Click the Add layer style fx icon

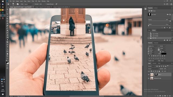158,96
